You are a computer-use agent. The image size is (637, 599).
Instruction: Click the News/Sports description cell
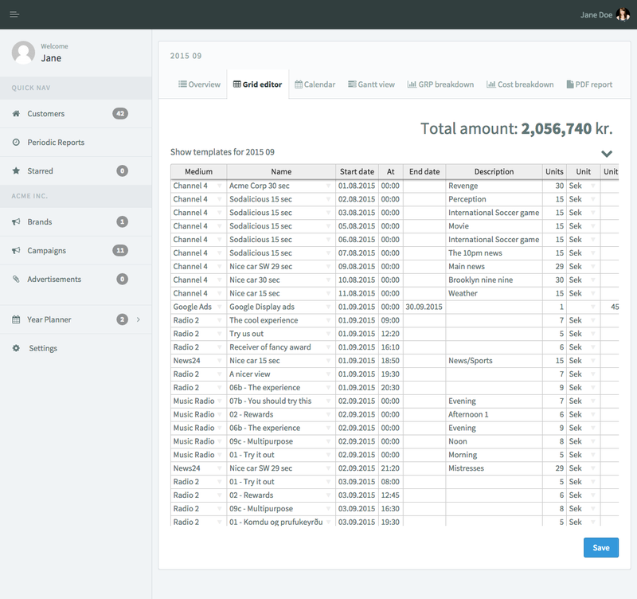494,361
